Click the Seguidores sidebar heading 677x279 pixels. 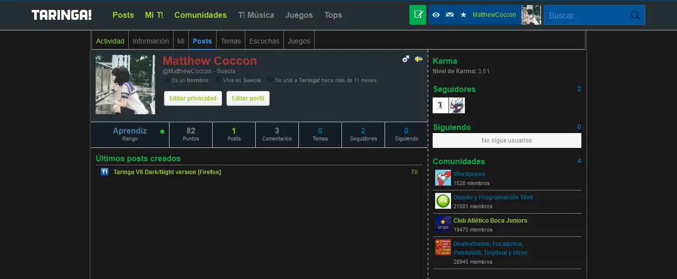tap(454, 90)
